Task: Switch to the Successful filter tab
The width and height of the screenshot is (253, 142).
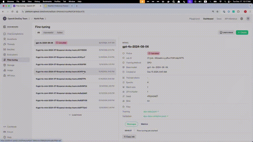Action: click(x=48, y=33)
